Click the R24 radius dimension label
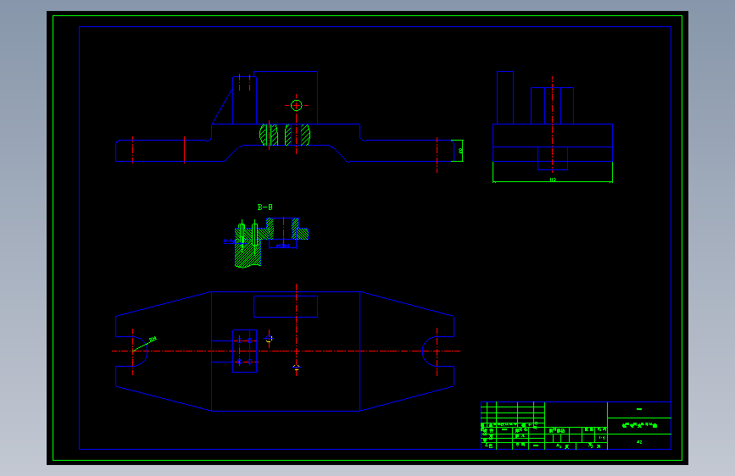Image resolution: width=735 pixels, height=476 pixels. coord(153,339)
